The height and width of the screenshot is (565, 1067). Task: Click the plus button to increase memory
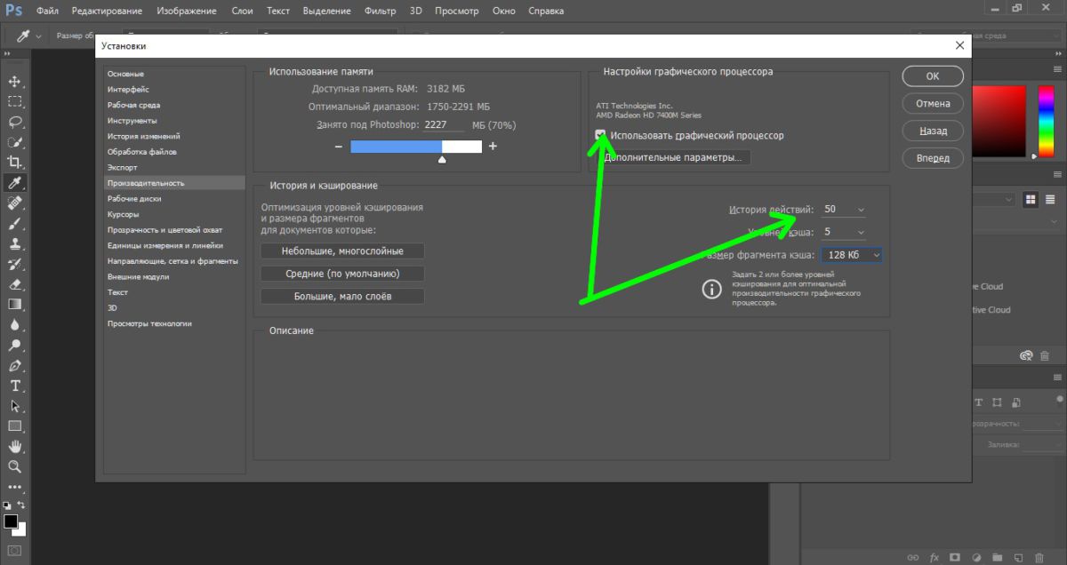493,147
